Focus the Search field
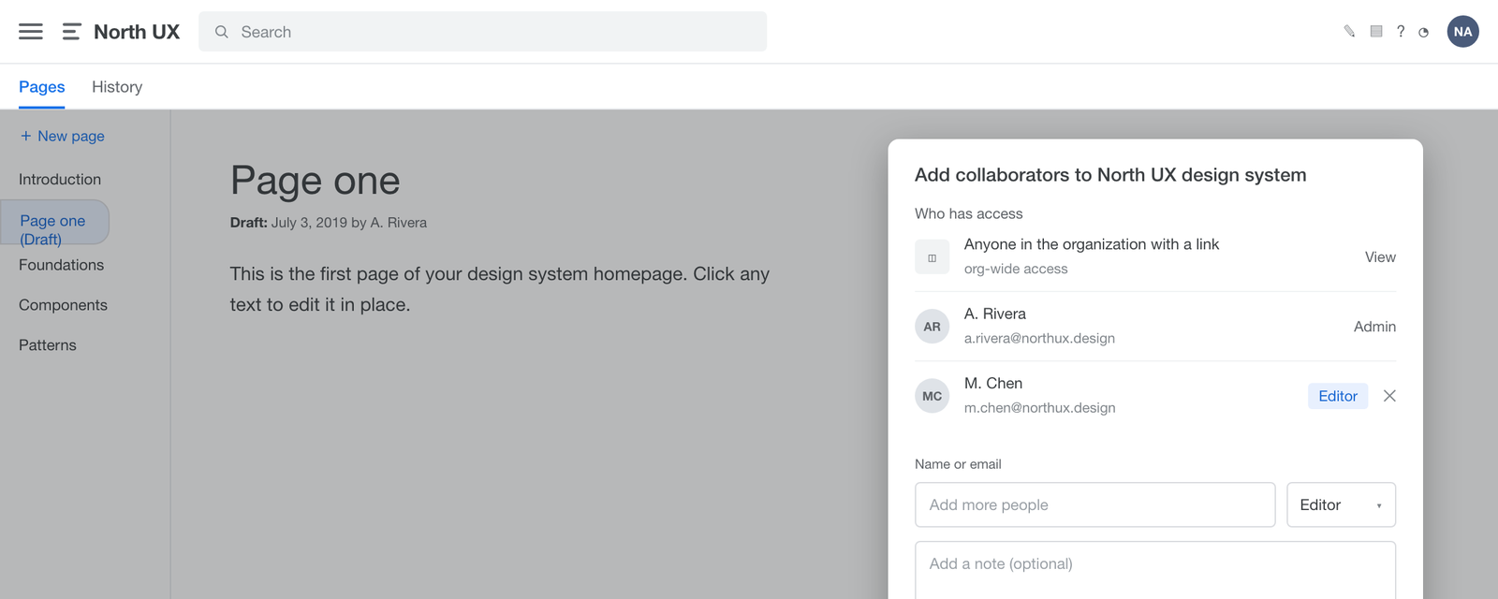Image resolution: width=1498 pixels, height=599 pixels. [x=482, y=32]
